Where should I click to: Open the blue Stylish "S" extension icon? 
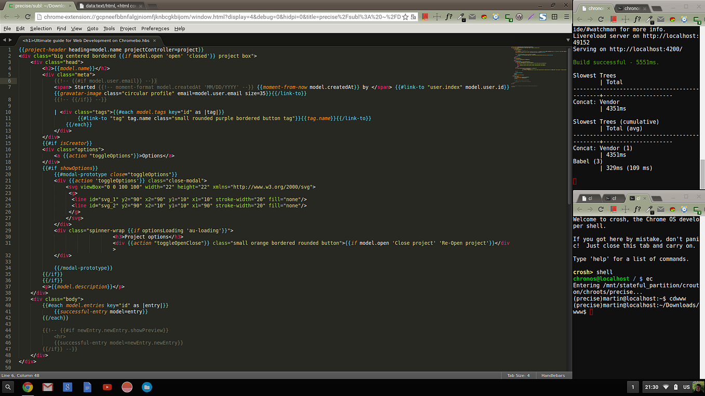tap(543, 17)
